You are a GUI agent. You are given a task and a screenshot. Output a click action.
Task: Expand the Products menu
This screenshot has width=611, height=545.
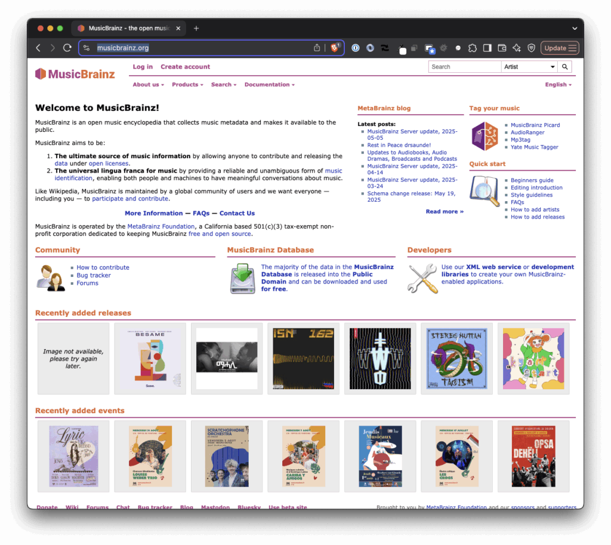[x=187, y=85]
